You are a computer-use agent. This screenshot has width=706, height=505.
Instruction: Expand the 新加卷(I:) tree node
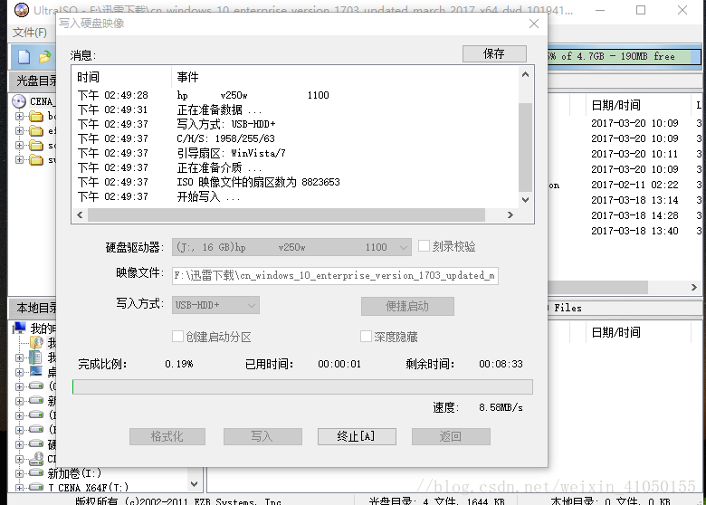[19, 473]
